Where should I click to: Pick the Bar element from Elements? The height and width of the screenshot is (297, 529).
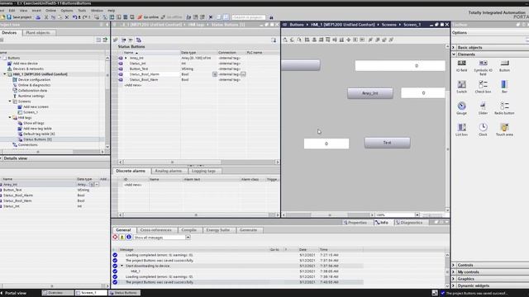504,87
